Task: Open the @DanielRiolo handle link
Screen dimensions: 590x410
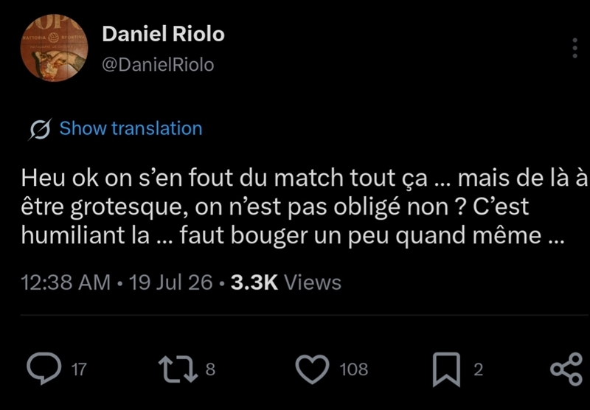Action: pos(158,65)
